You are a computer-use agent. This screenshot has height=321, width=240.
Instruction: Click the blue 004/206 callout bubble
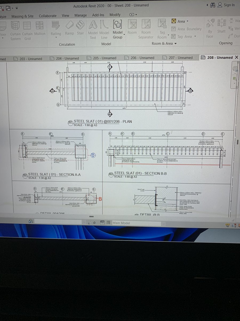click(93, 155)
